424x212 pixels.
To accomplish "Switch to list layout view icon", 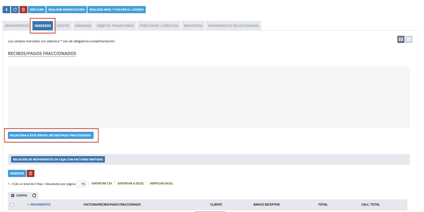I will (409, 39).
